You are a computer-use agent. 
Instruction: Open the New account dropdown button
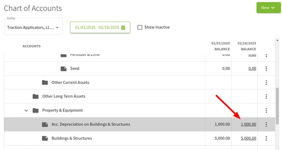point(268,8)
